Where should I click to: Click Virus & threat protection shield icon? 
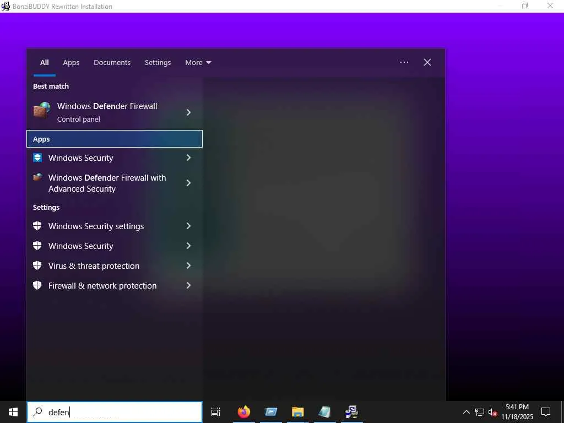pyautogui.click(x=37, y=265)
